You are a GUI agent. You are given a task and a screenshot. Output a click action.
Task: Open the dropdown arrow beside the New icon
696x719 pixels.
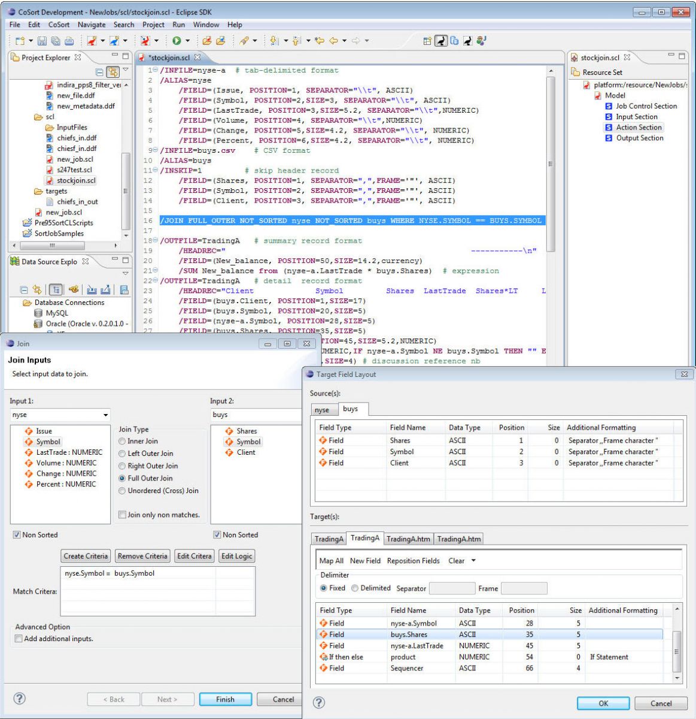(29, 41)
